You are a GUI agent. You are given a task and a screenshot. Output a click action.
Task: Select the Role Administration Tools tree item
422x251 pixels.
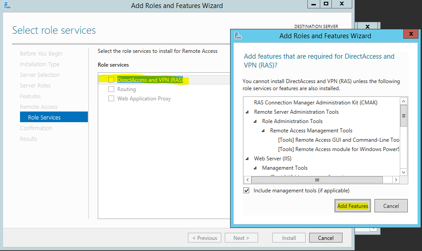pos(292,121)
